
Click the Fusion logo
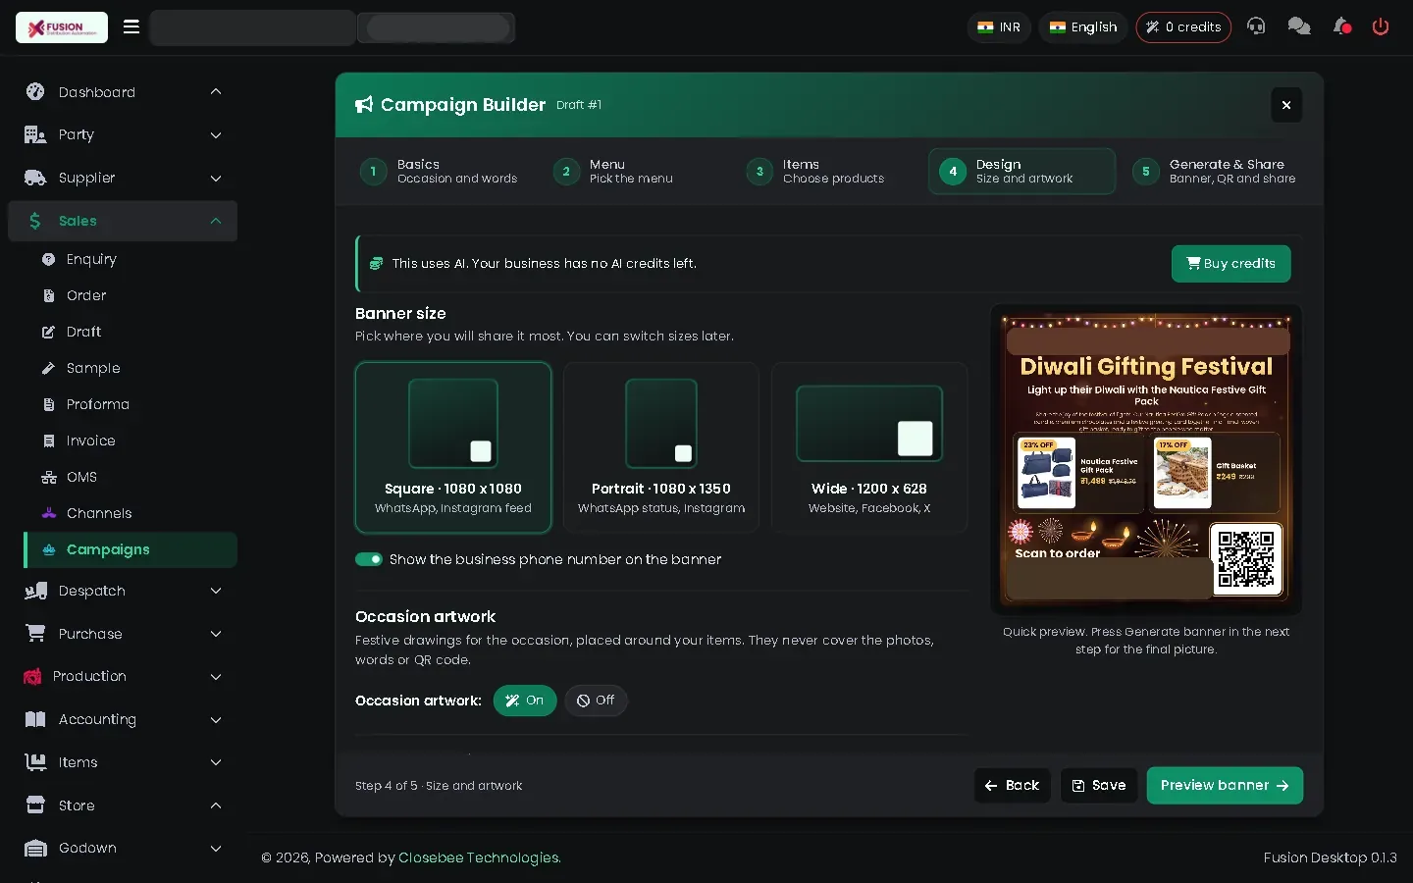[62, 27]
